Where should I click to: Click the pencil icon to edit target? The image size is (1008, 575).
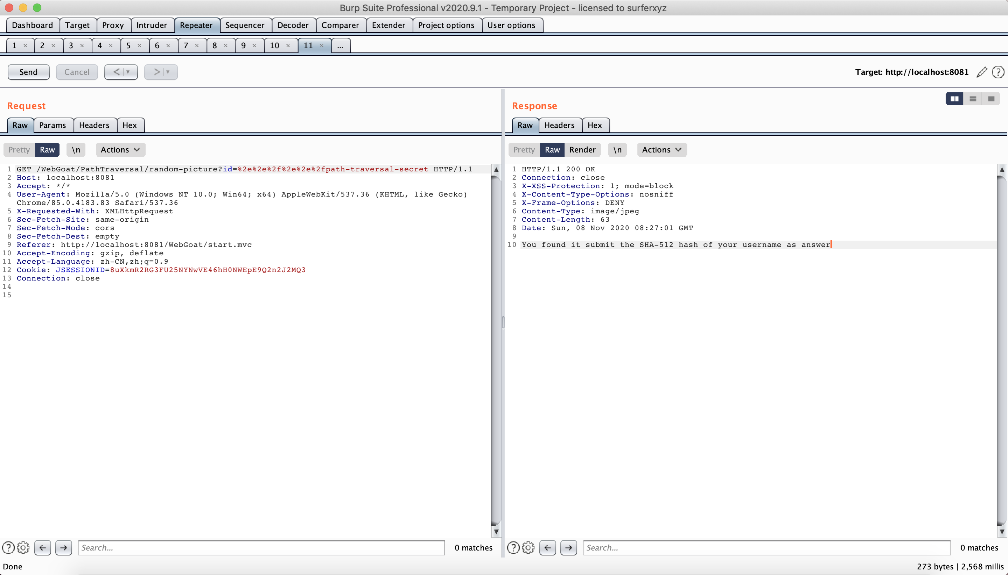pyautogui.click(x=981, y=72)
